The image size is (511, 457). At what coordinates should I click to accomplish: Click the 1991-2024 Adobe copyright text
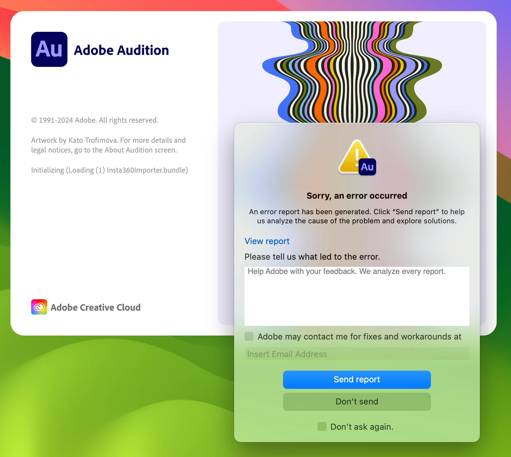[95, 120]
